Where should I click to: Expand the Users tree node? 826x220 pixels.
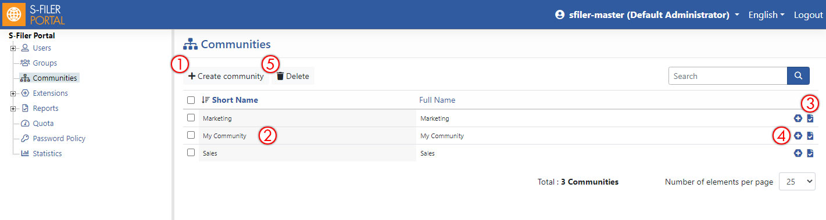13,48
